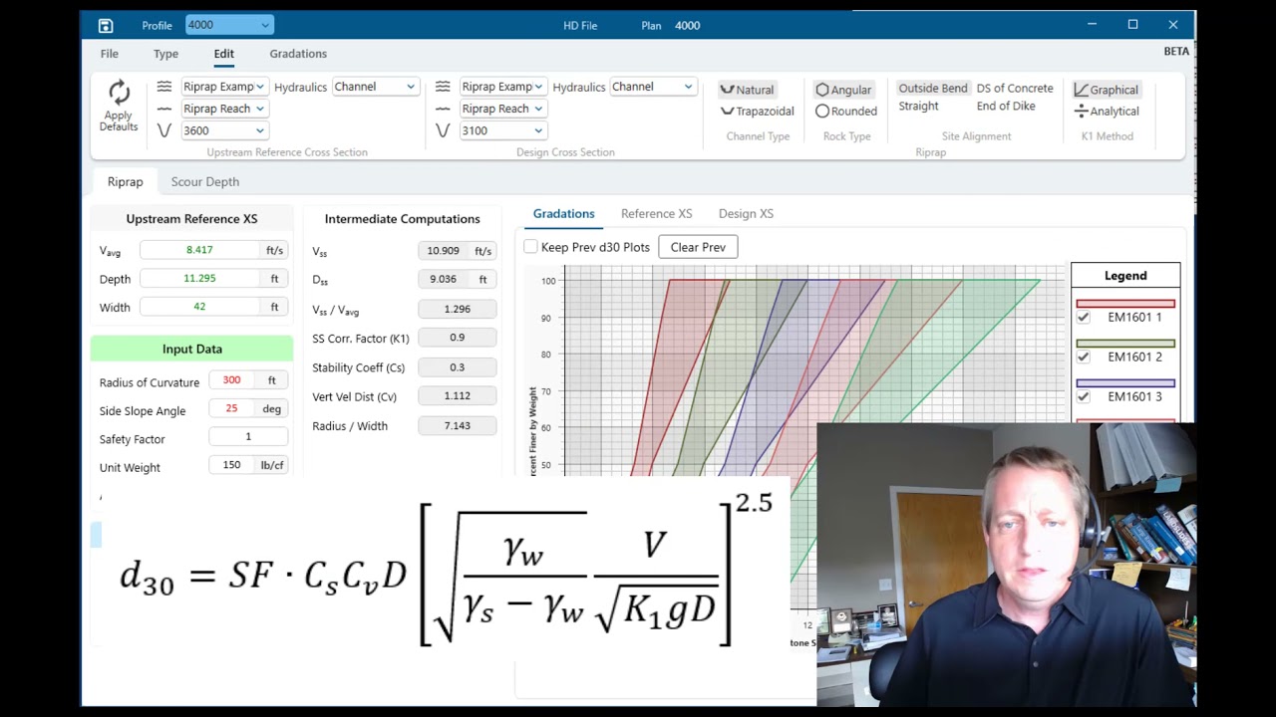The height and width of the screenshot is (717, 1276).
Task: Open upstream Riprap Example river dropdown
Action: tap(224, 87)
